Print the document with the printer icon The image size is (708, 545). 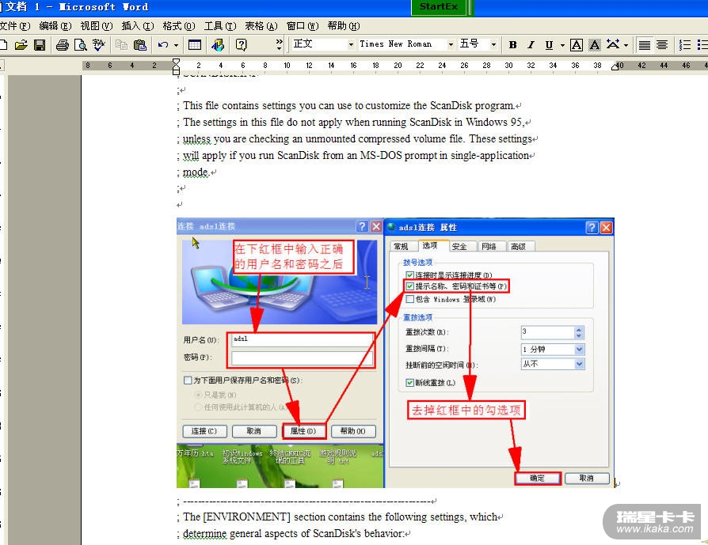[63, 44]
